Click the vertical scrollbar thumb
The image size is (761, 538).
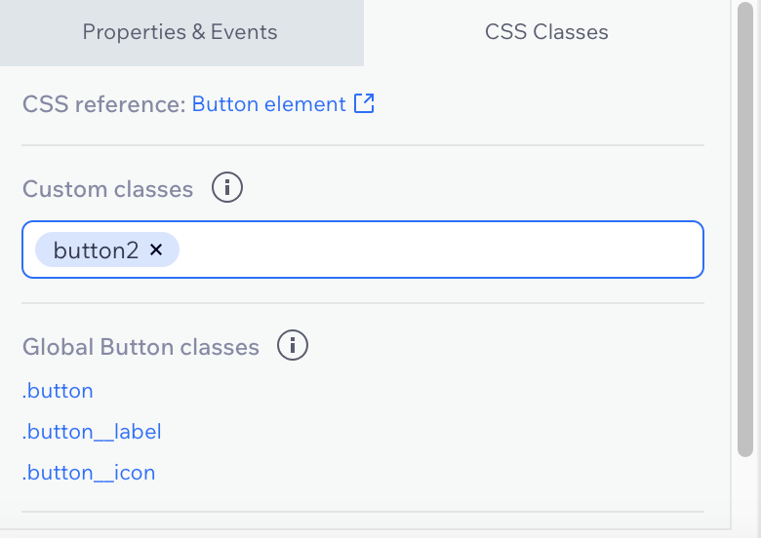coord(745,230)
